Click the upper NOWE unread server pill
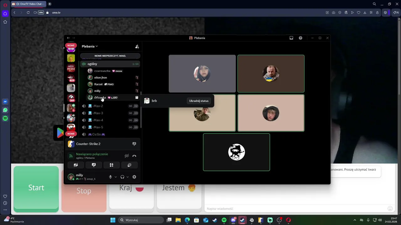 pos(71,45)
